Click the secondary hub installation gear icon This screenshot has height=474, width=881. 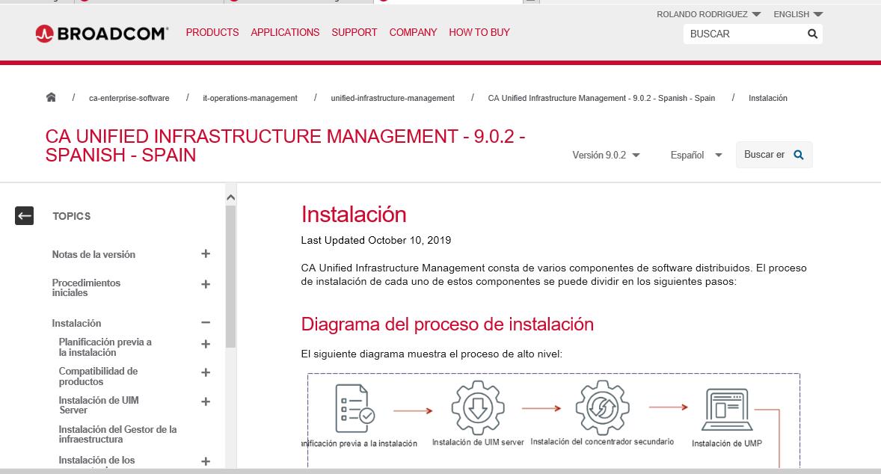[x=602, y=407]
